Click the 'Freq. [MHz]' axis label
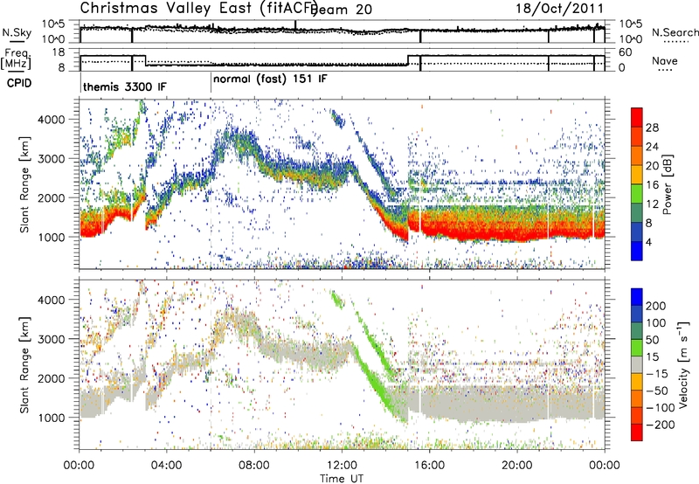 point(17,59)
